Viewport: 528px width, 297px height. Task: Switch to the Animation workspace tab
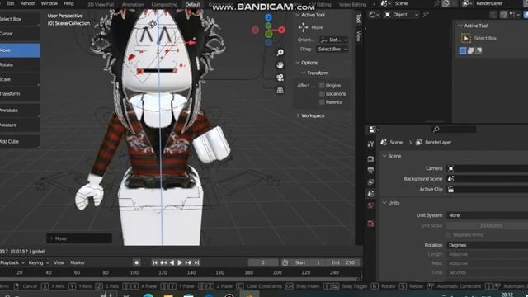133,5
